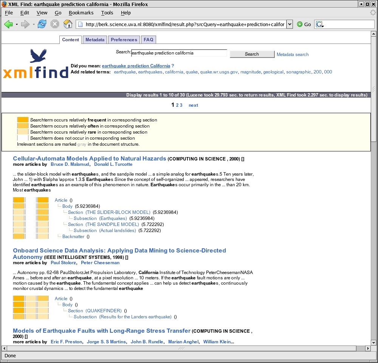Add related term 'geological'
The image size is (378, 363).
[273, 72]
